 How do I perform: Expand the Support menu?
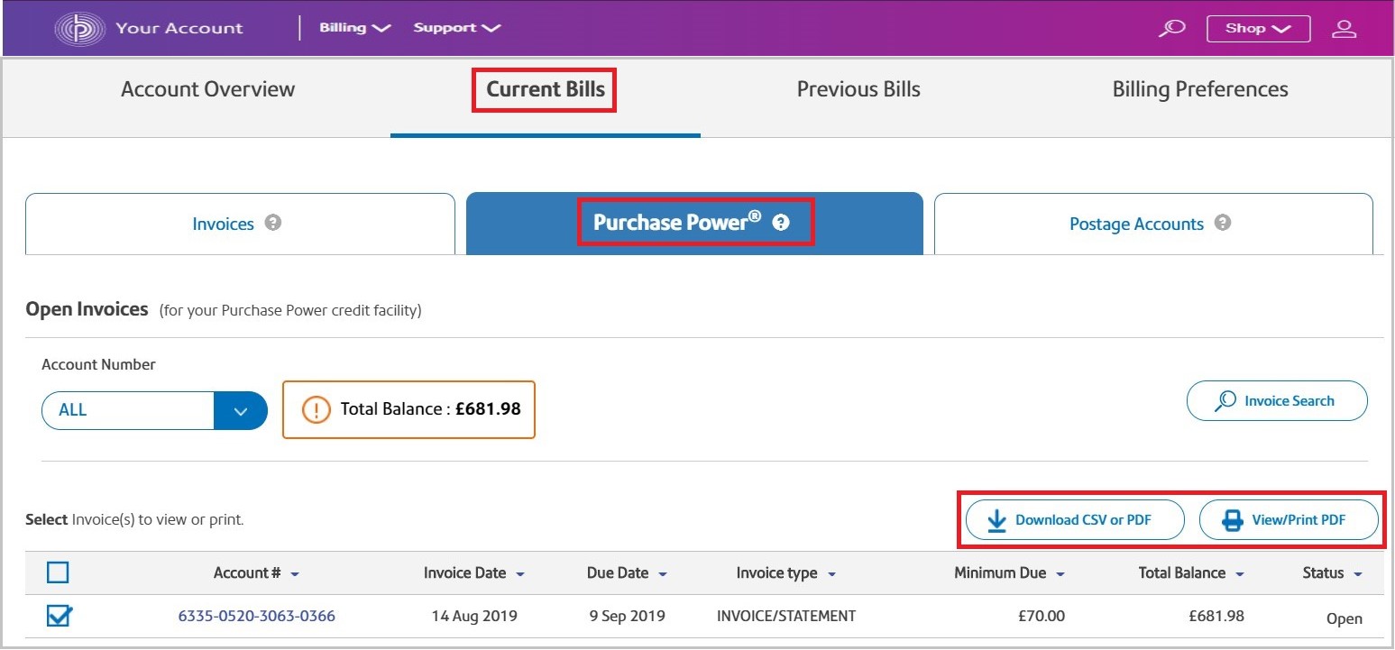[x=456, y=28]
